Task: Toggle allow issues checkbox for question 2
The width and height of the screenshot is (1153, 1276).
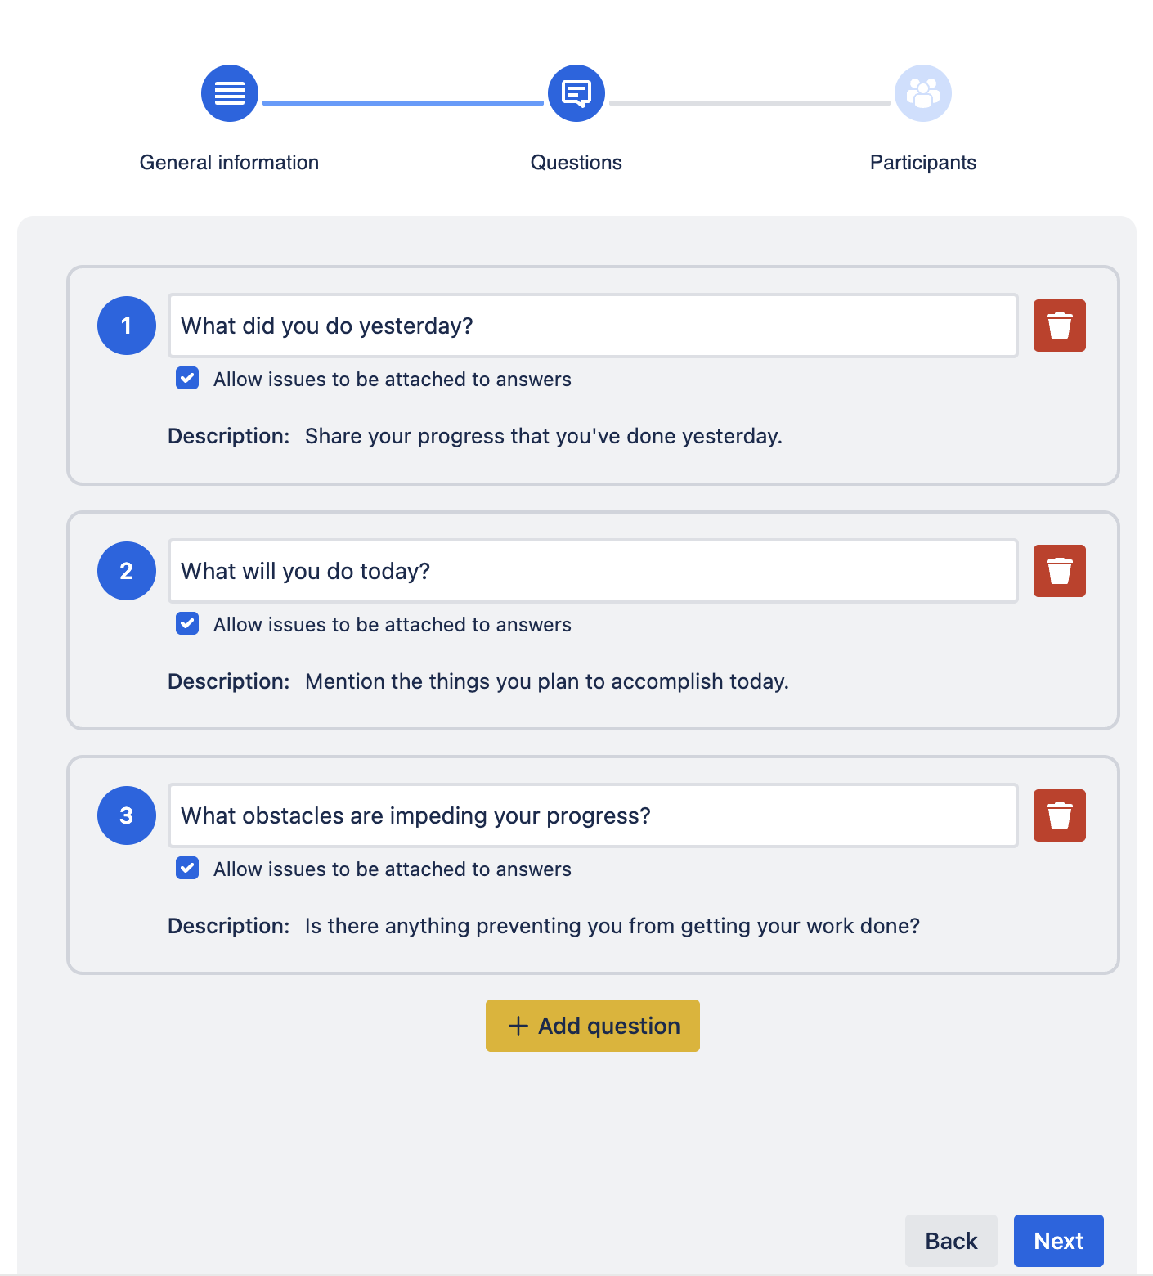Action: pos(187,624)
